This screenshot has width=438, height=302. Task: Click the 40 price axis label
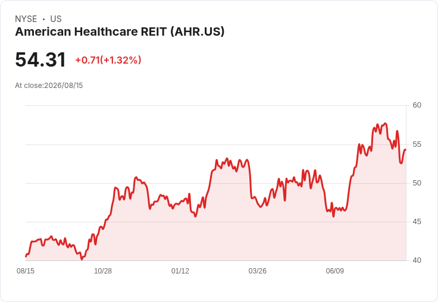point(417,260)
